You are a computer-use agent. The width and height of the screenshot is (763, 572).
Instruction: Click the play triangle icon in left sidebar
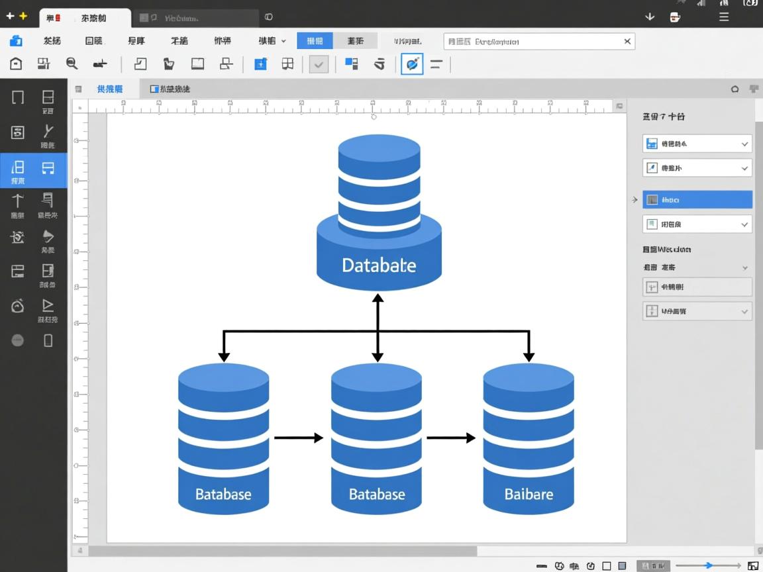(x=48, y=305)
